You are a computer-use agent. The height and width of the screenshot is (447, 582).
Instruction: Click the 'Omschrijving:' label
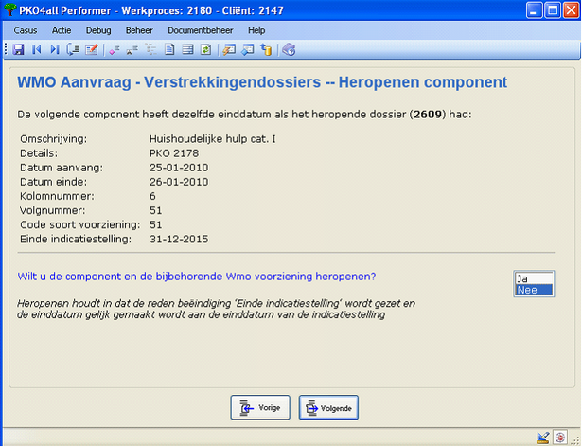tap(53, 139)
